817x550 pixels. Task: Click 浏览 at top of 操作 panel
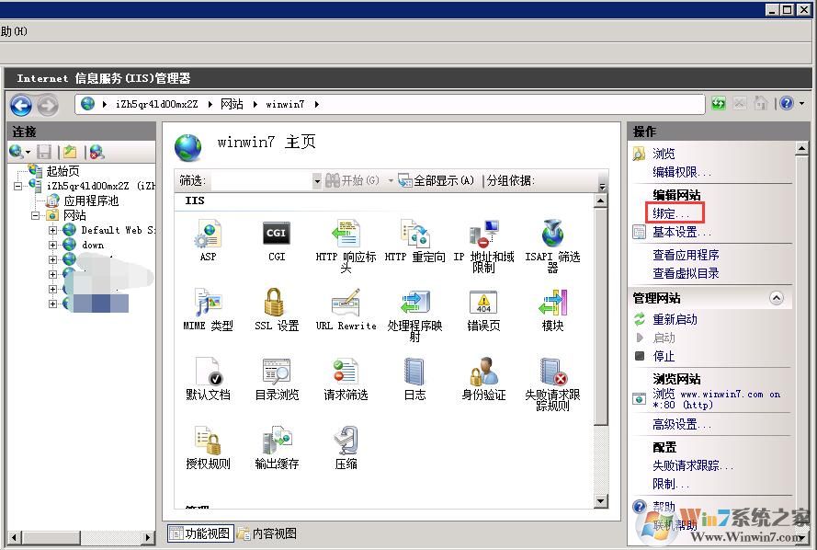664,154
